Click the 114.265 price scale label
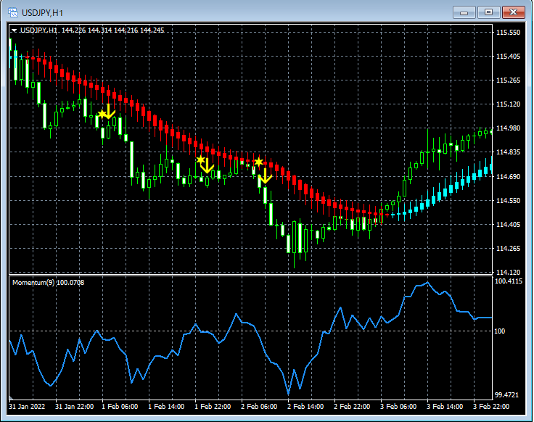This screenshot has width=534, height=422. (508, 249)
